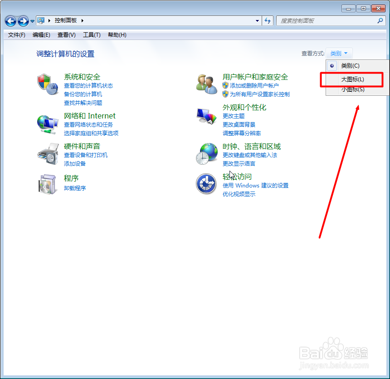The height and width of the screenshot is (379, 390).
Task: Close the Control Panel window
Action: [378, 9]
